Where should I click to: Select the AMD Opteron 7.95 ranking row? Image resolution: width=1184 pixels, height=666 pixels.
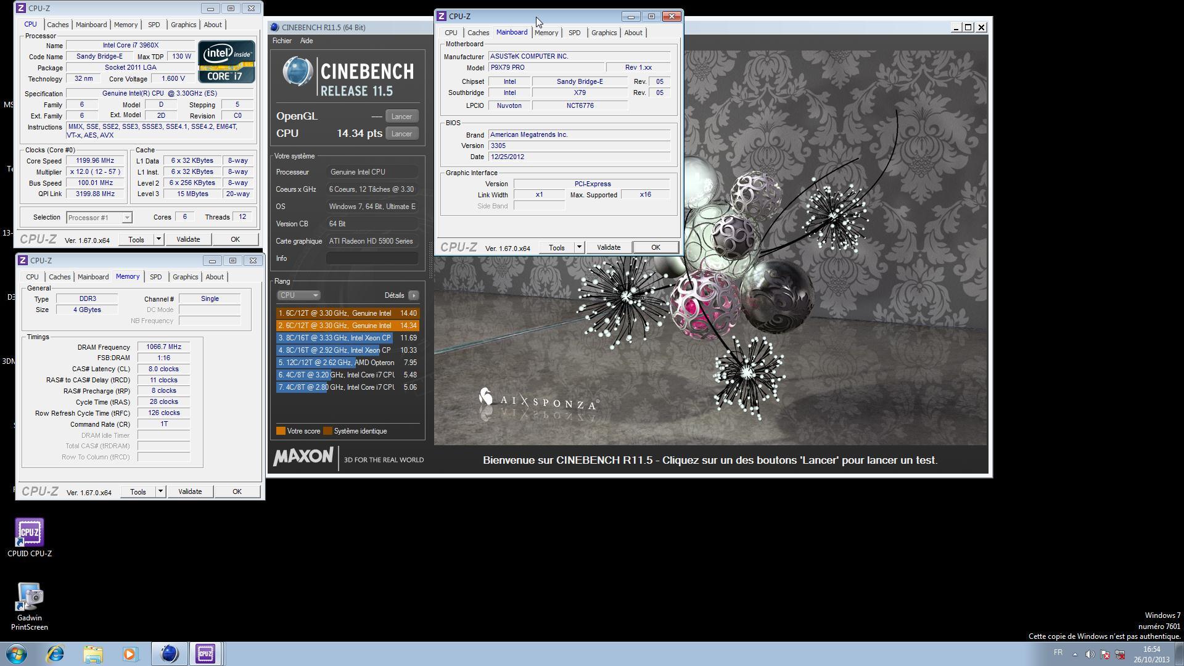pos(347,363)
